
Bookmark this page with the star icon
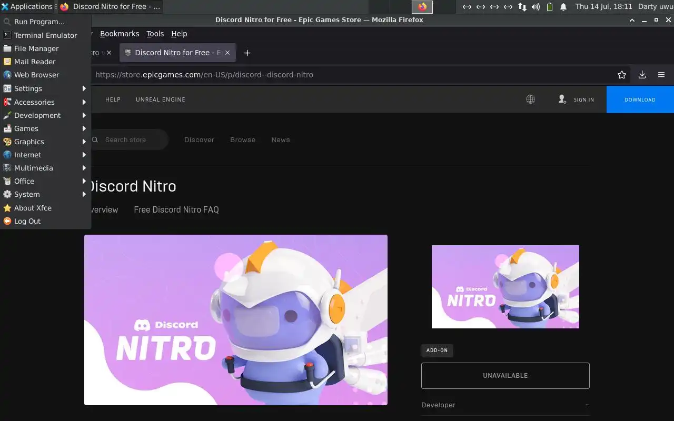point(622,75)
